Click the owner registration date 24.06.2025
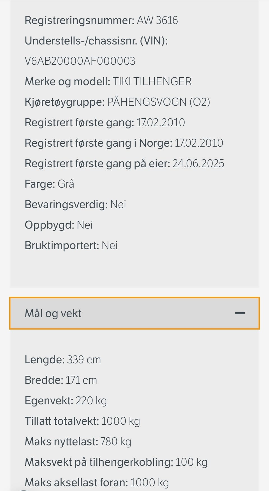The image size is (269, 491). pos(198,164)
